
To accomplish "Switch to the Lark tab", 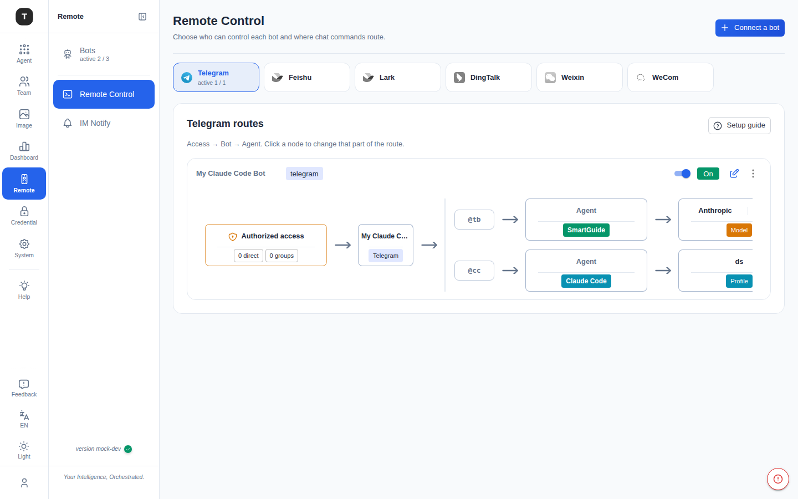I will click(x=398, y=77).
